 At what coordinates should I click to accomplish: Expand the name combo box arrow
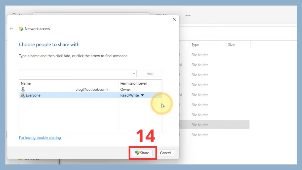point(134,74)
